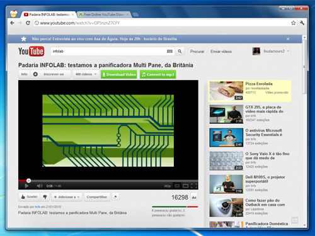Switch to Free Online YouTube Downloader tab
Screen dimensions: 315x236
[x=104, y=14]
